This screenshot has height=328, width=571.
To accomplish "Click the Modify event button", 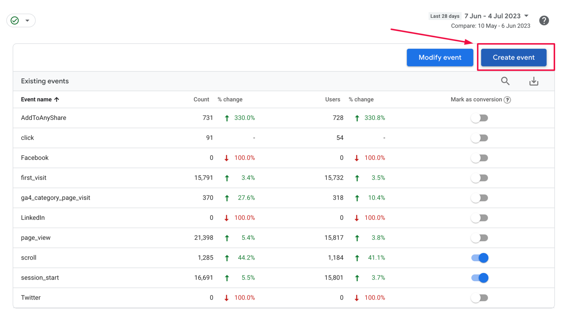I will [440, 57].
